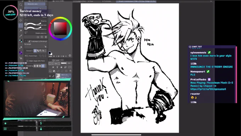This screenshot has width=241, height=136.
Task: Click the leftmost icon at the Sub Tool panel bottom
Action: [38, 37]
